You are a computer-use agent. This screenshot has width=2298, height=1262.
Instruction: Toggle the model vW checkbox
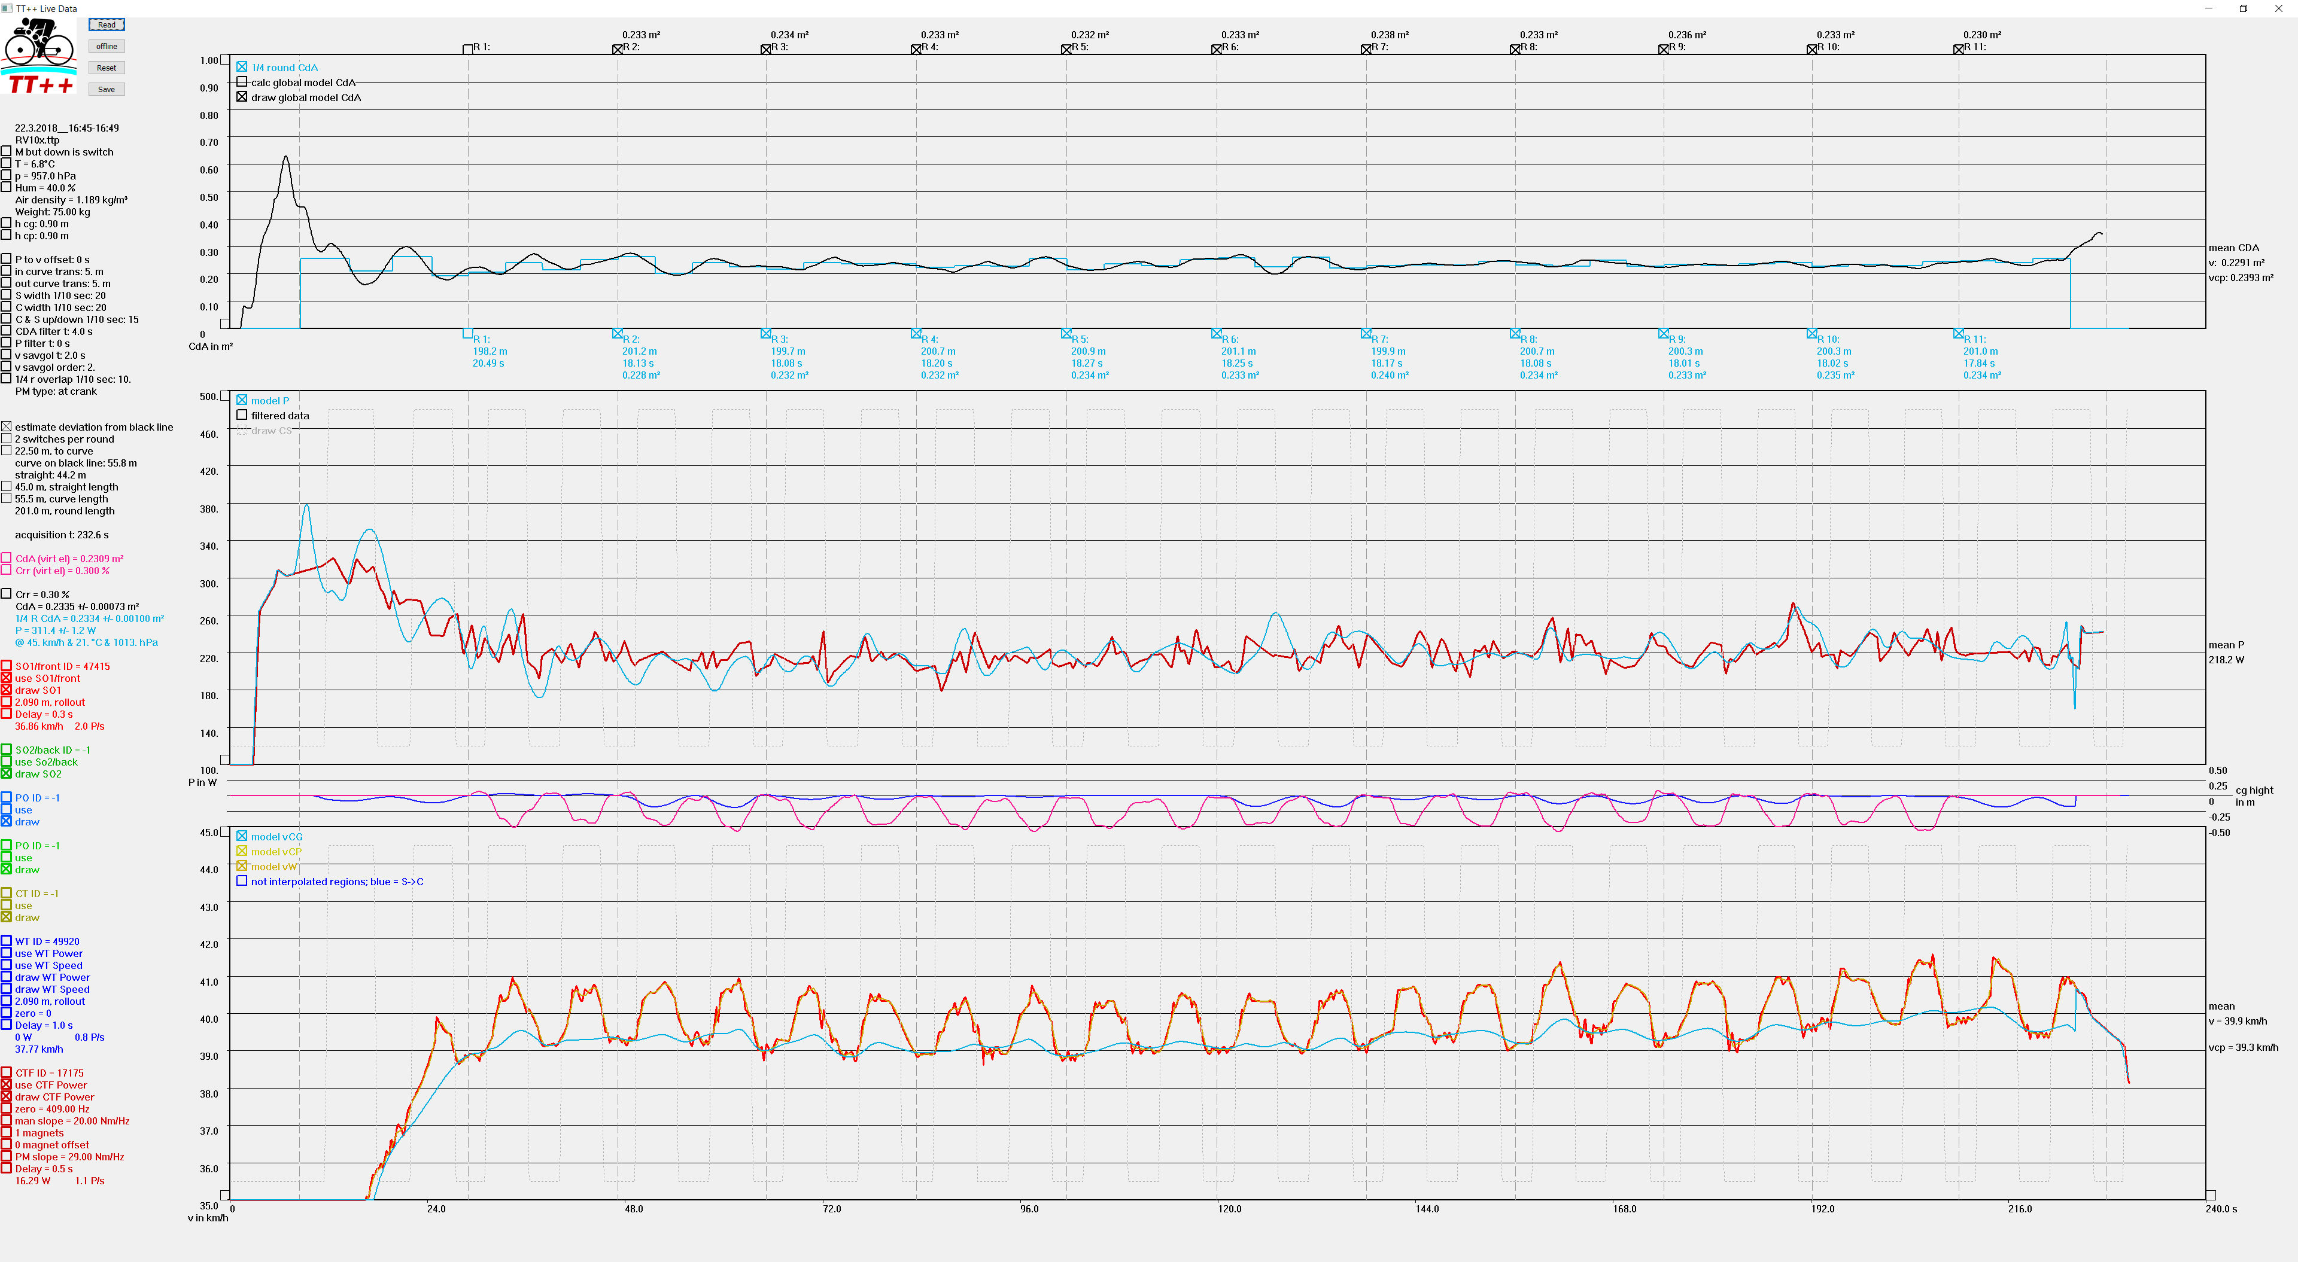(242, 866)
